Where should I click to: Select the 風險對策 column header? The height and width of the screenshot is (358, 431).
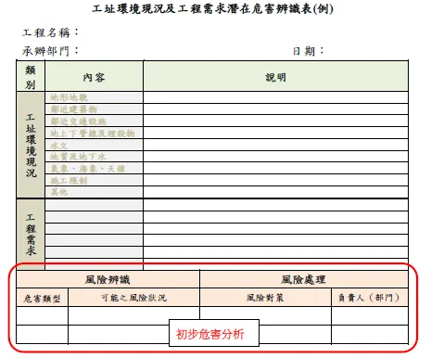click(265, 298)
